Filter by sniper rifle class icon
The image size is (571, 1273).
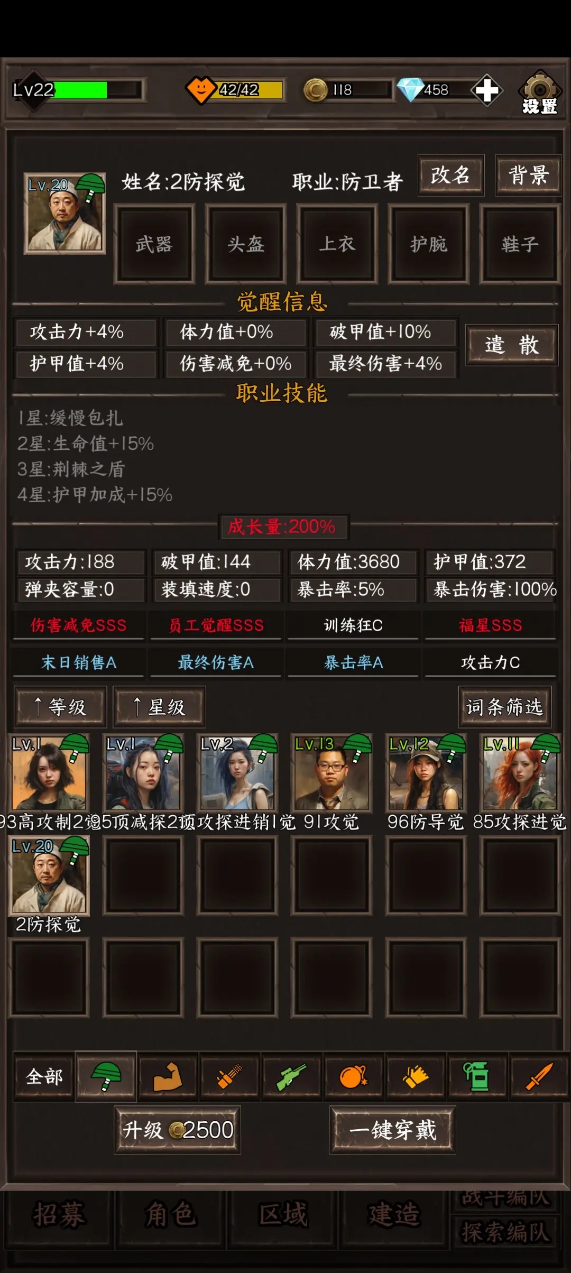291,1076
